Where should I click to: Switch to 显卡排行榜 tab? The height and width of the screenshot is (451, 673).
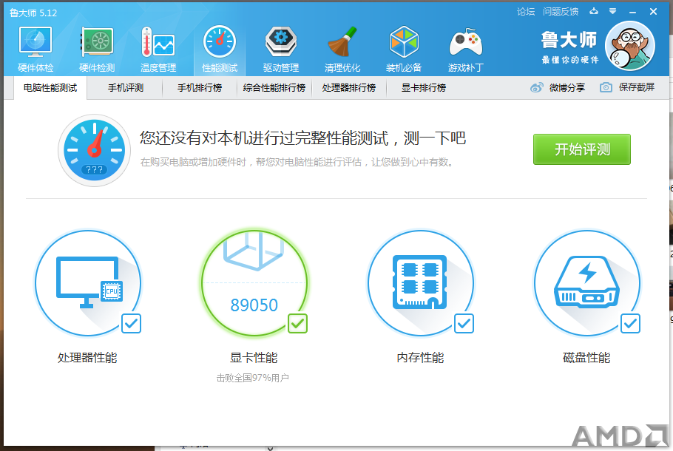click(424, 88)
